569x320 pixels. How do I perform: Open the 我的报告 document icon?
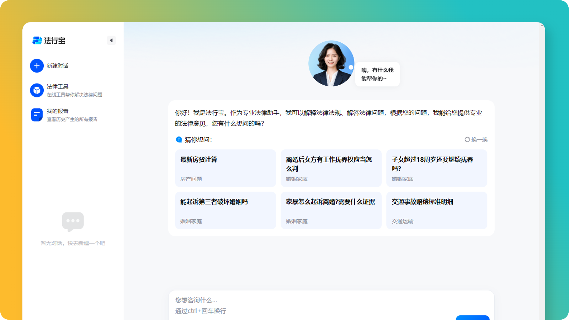pyautogui.click(x=37, y=115)
